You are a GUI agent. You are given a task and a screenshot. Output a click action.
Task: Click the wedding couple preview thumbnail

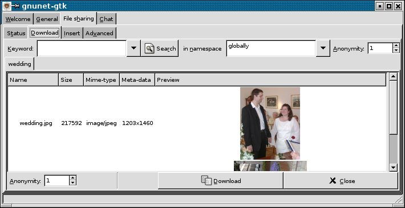pos(270,123)
